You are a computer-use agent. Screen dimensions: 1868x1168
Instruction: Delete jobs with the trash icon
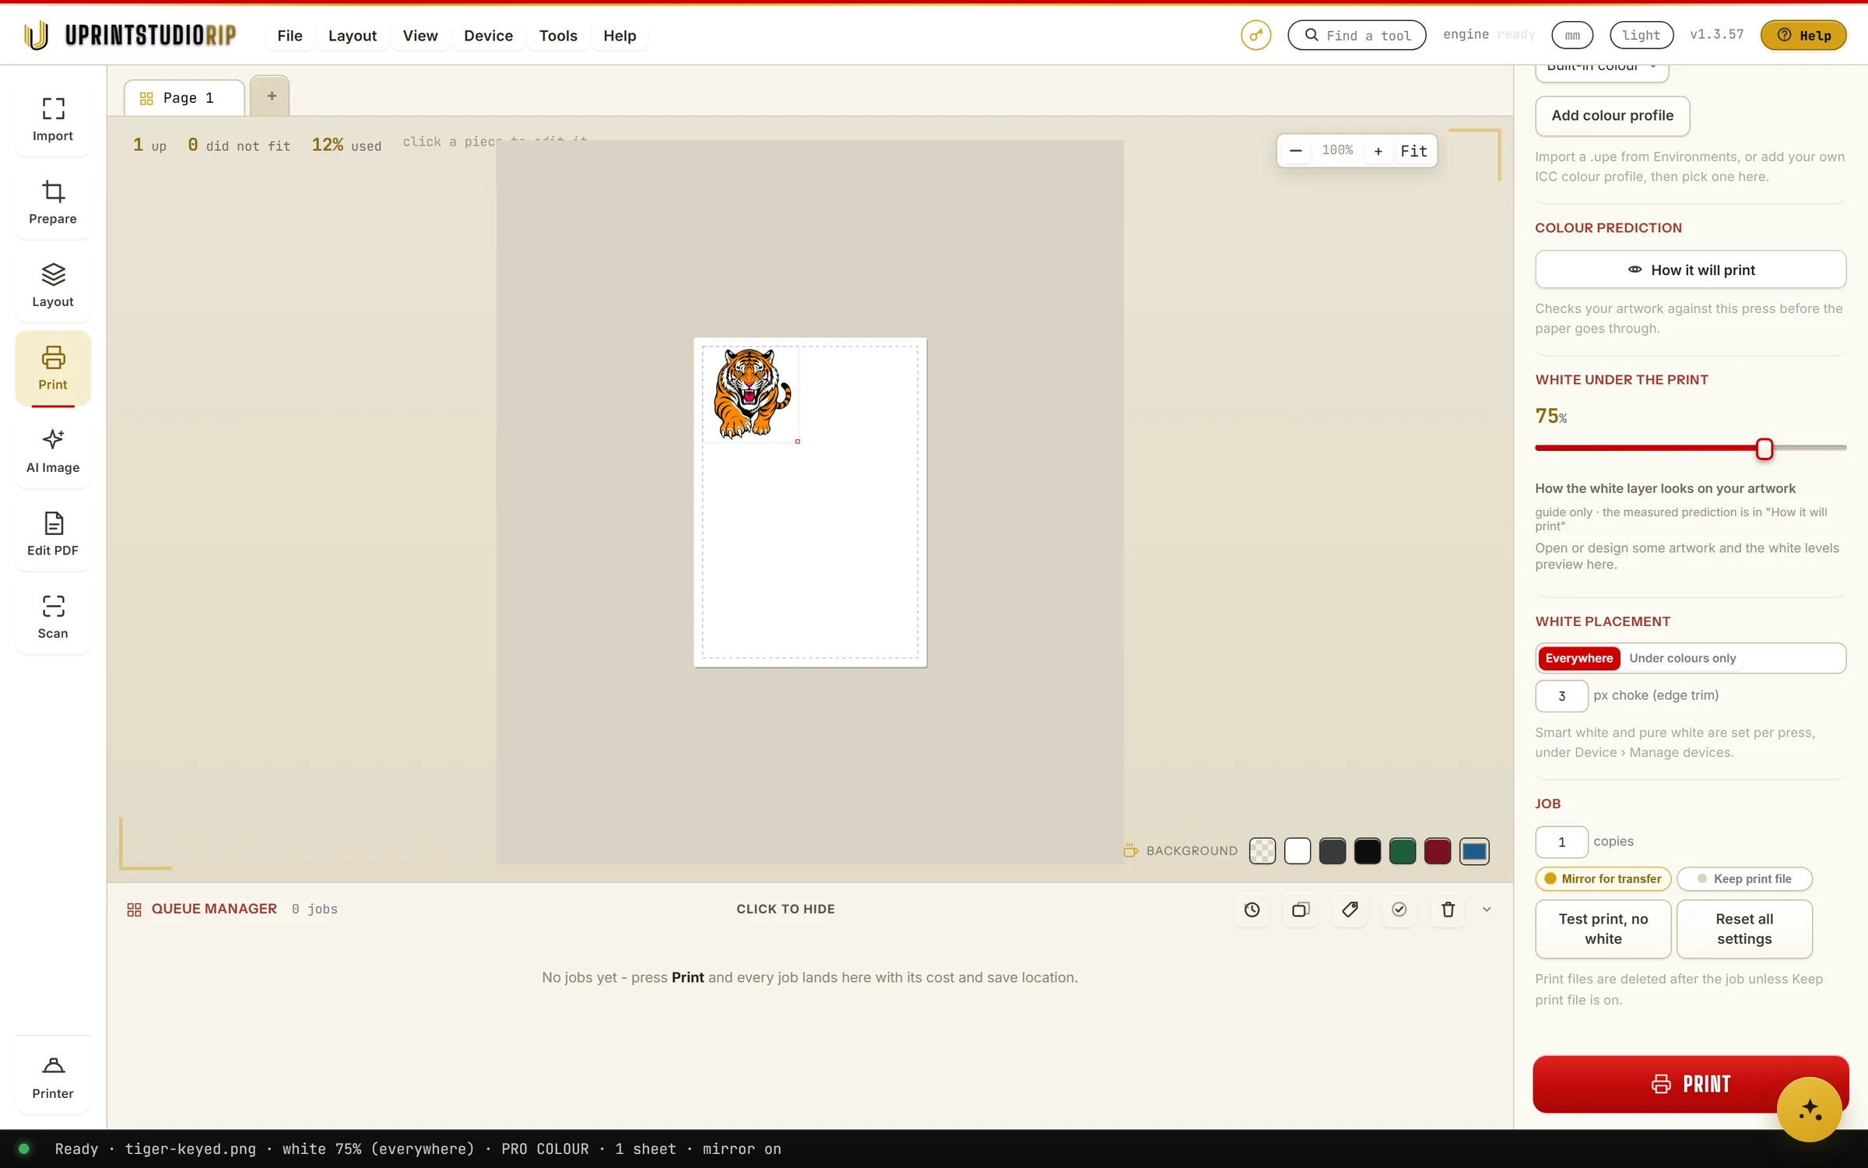pos(1448,909)
